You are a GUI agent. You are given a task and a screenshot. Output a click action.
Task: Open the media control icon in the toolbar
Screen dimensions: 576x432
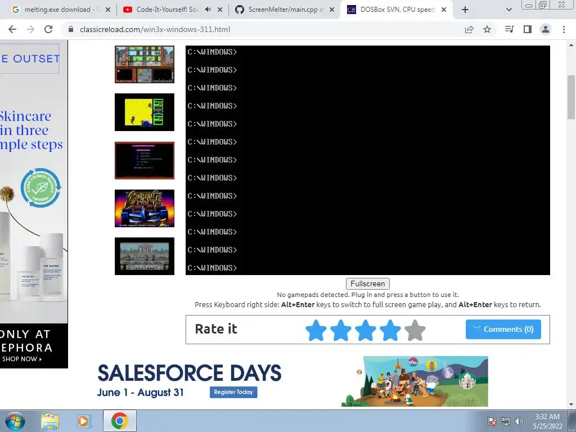509,29
